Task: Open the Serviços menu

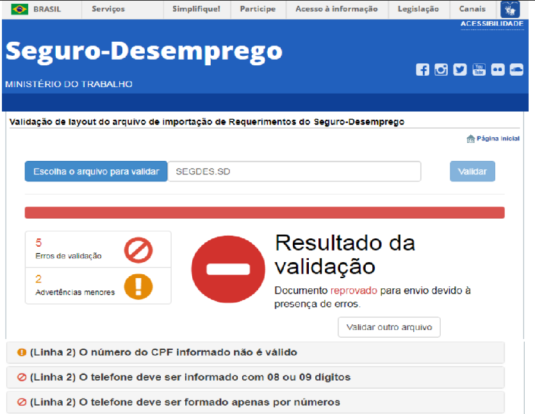Action: click(x=108, y=9)
